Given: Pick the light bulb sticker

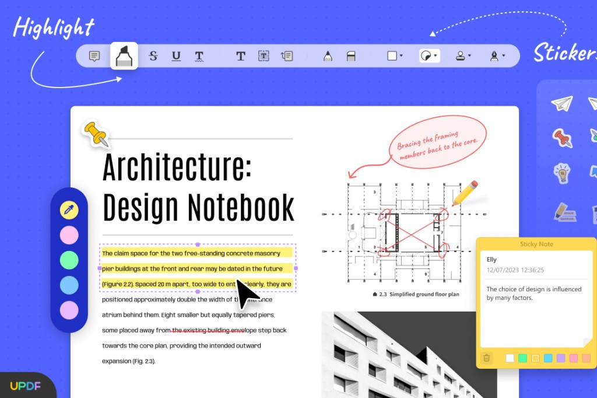Looking at the screenshot, I should [562, 173].
